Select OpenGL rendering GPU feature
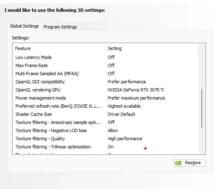 38,90
